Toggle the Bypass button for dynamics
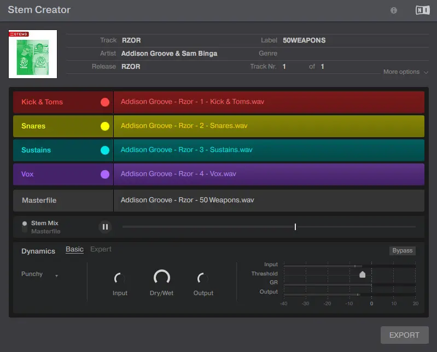 (x=402, y=250)
